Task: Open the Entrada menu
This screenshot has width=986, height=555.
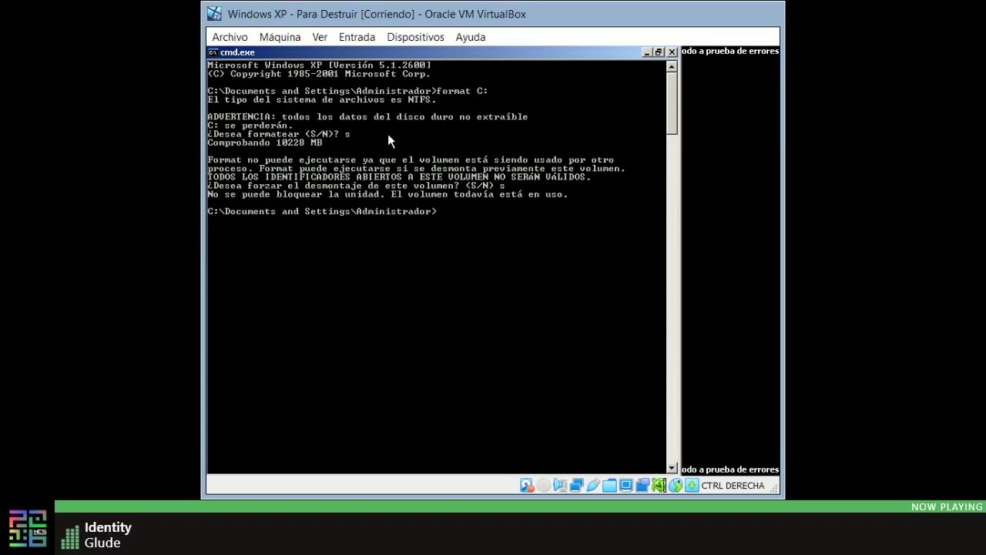Action: 357,37
